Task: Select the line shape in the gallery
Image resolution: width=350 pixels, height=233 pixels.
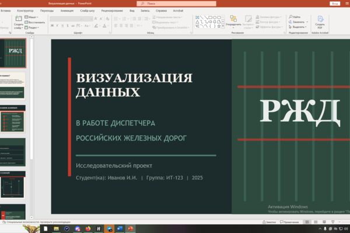Action: click(x=202, y=17)
